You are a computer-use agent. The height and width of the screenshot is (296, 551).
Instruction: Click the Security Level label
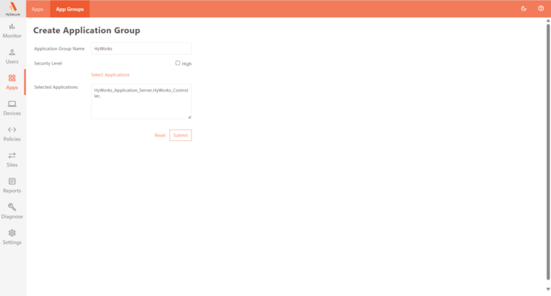[48, 63]
